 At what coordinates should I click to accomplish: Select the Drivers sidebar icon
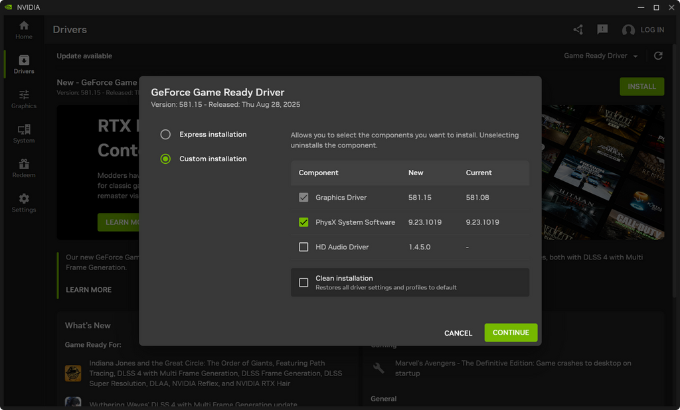[x=24, y=64]
